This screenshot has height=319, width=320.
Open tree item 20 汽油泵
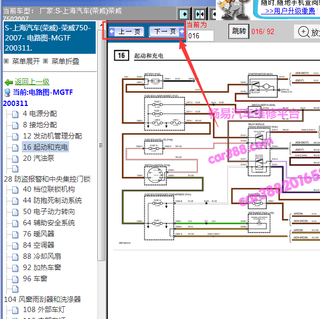[38, 158]
